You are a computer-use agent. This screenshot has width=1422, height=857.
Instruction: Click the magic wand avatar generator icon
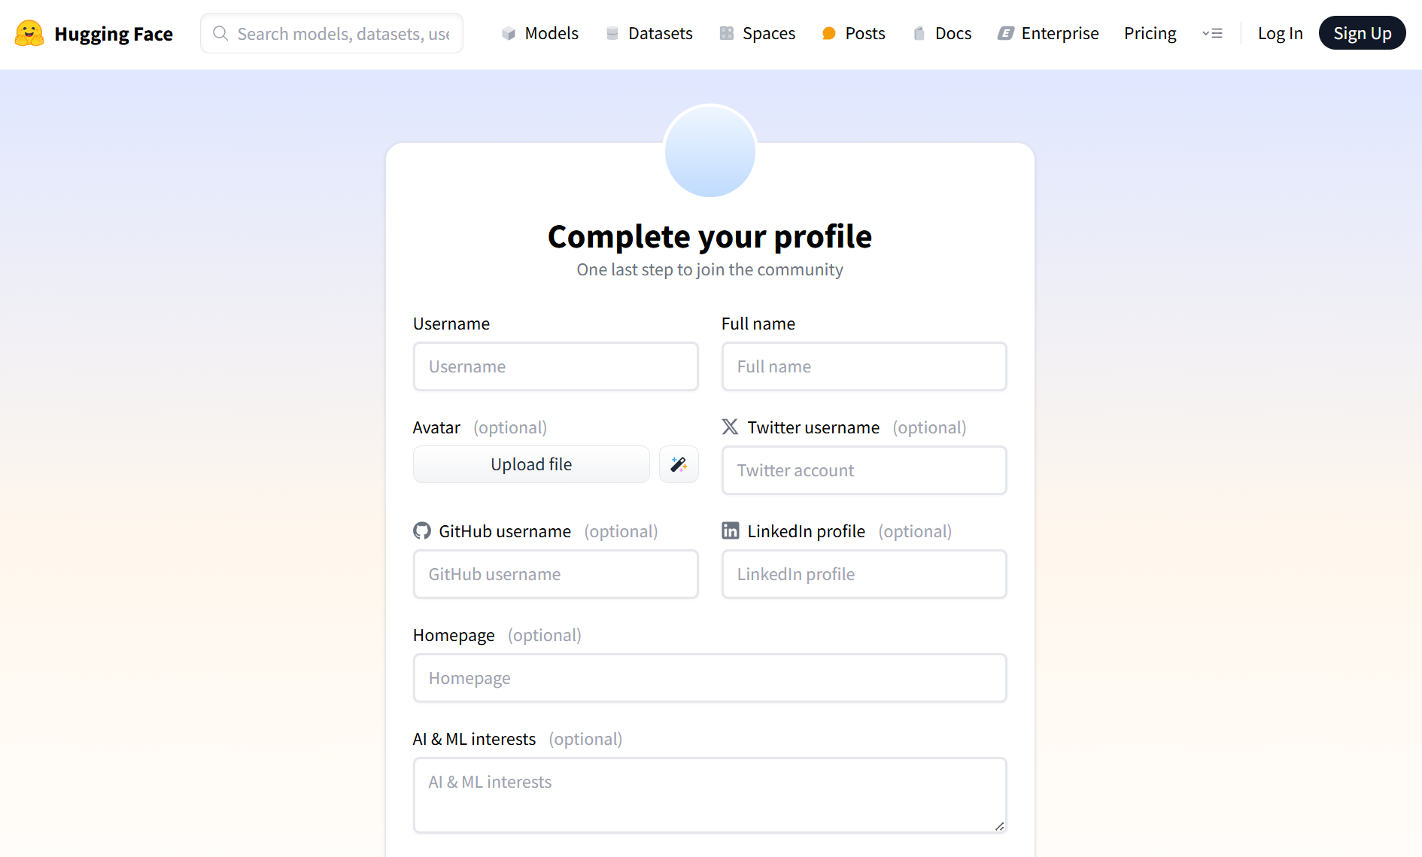coord(679,464)
